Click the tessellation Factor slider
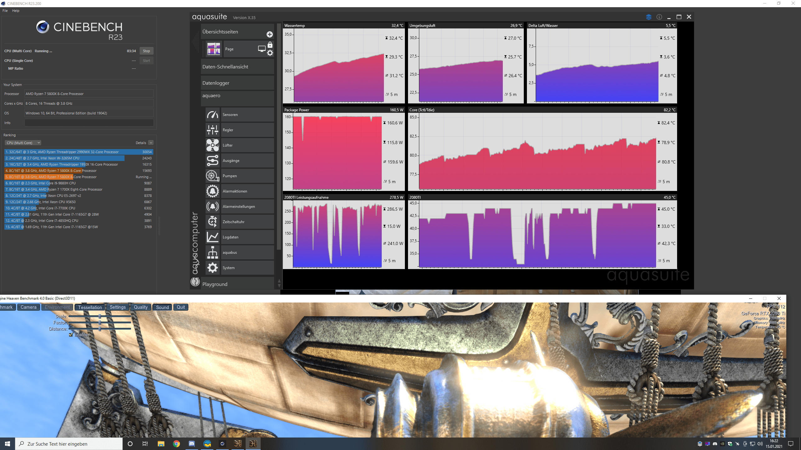This screenshot has width=801, height=450. tap(100, 322)
